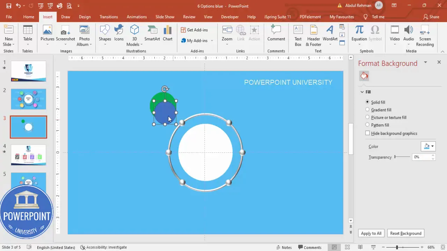Open the File tab

point(9,17)
